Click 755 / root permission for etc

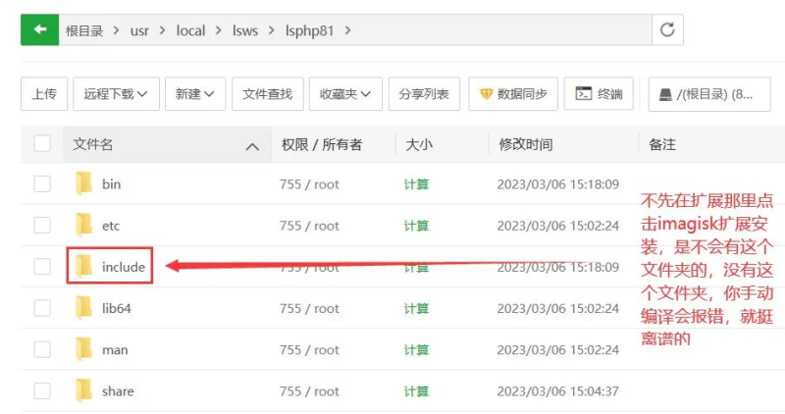[x=309, y=226]
